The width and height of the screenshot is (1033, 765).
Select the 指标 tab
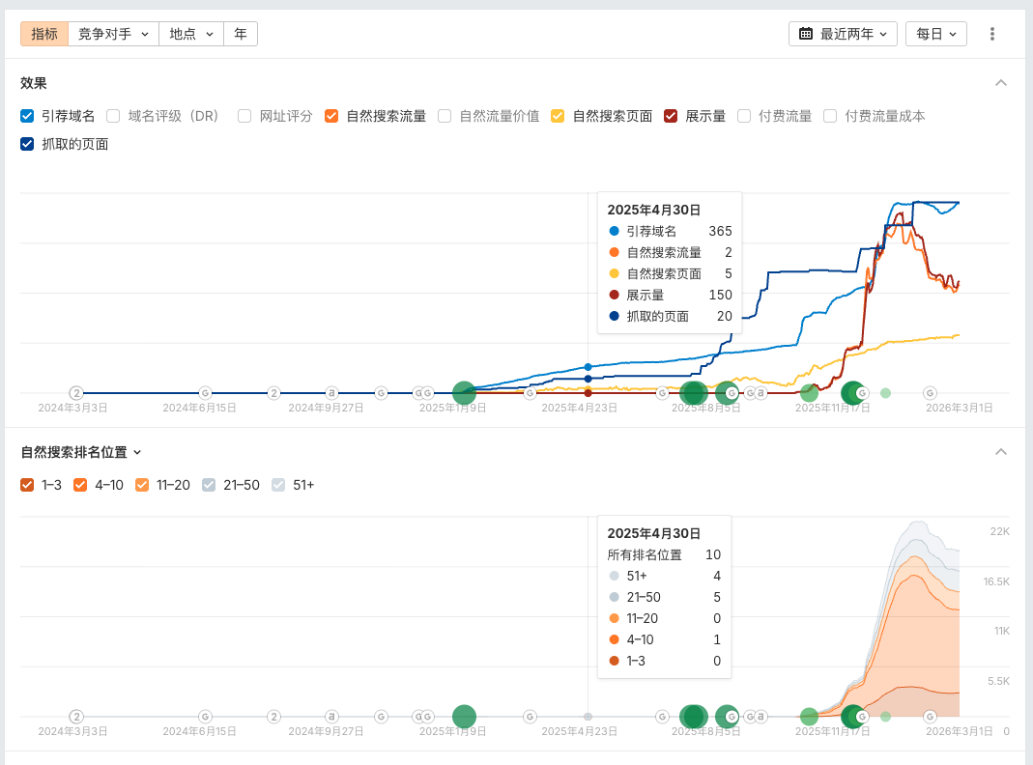44,34
